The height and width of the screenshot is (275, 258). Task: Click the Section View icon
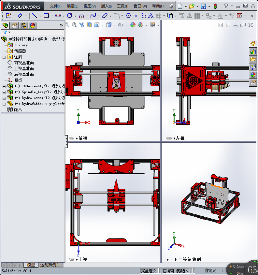coord(89,25)
